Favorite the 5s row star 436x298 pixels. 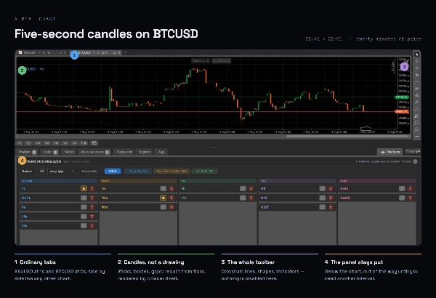tap(84, 207)
